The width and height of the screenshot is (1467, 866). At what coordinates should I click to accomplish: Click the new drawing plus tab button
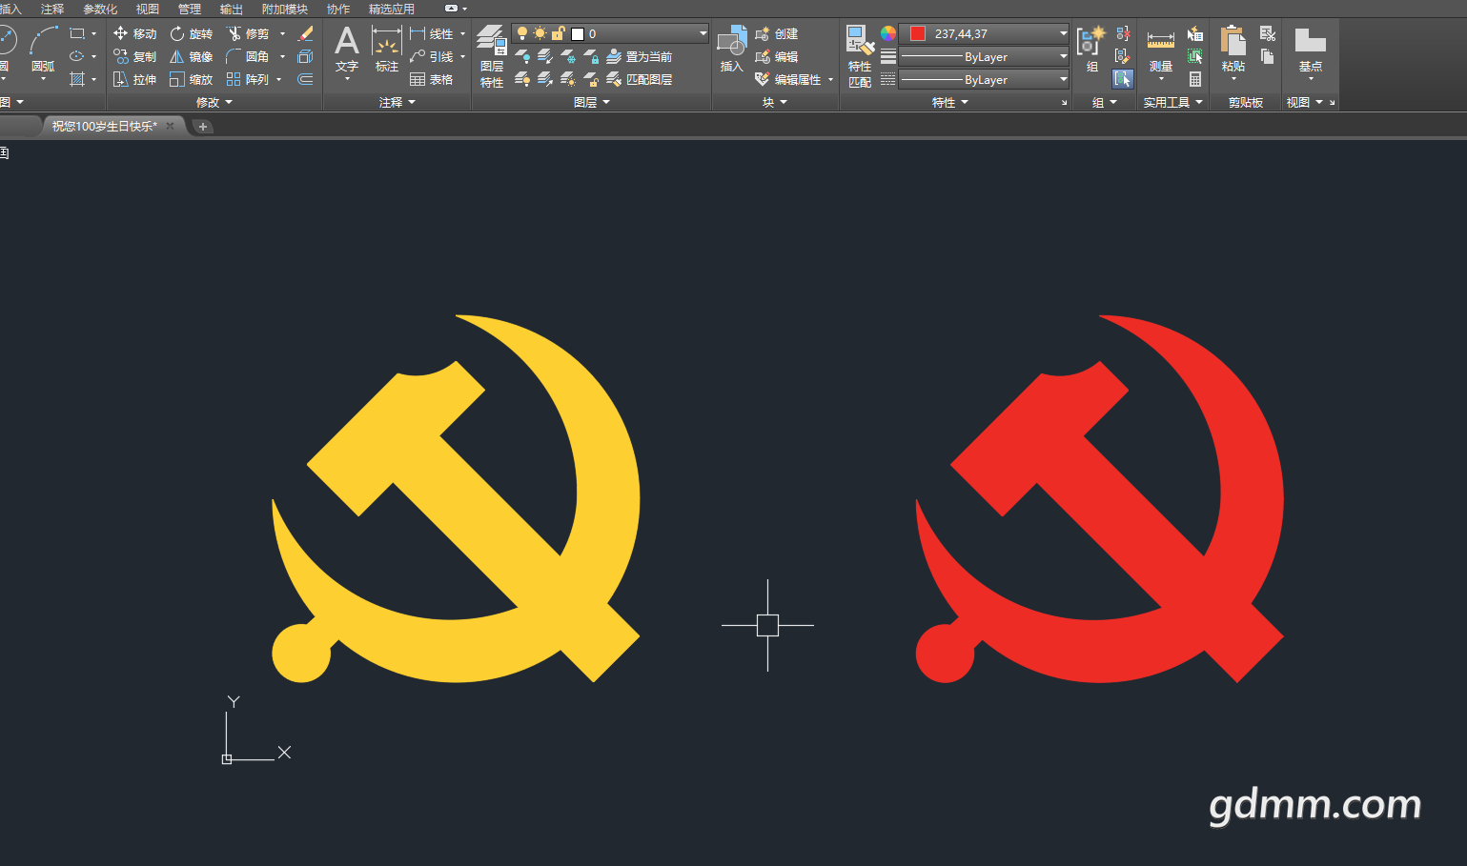pyautogui.click(x=202, y=127)
